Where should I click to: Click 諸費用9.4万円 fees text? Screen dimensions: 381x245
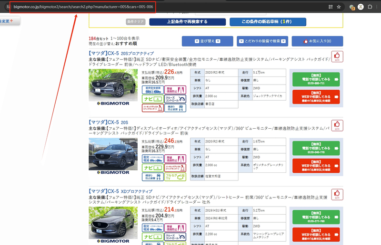pos(152,220)
